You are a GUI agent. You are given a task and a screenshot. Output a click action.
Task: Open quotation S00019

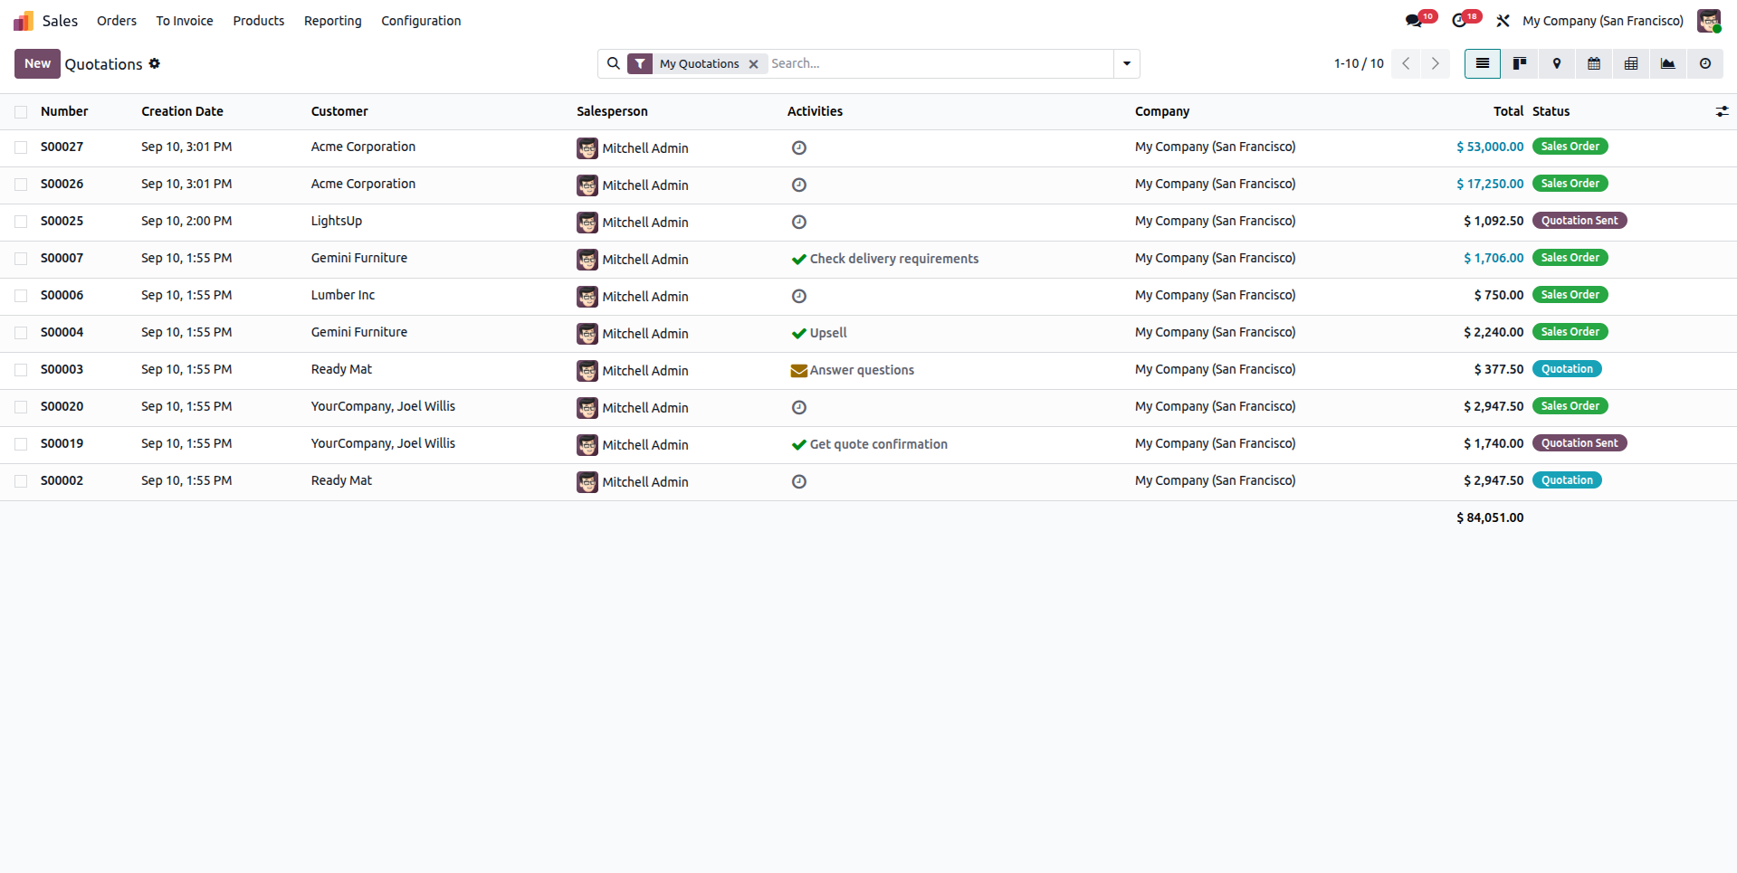pos(62,443)
